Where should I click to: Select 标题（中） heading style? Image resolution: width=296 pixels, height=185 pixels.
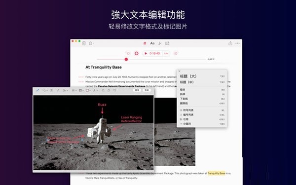tap(202, 82)
